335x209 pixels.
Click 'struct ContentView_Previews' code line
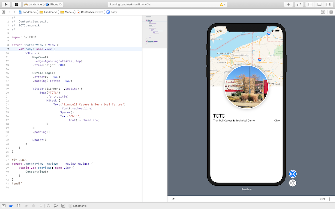click(52, 164)
